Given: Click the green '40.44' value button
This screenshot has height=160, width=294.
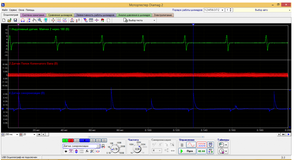Looking at the screenshot, I should [x=202, y=151].
